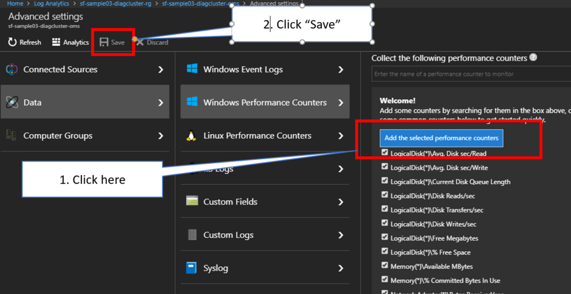Click the Custom Fields icon
The height and width of the screenshot is (294, 571).
192,201
